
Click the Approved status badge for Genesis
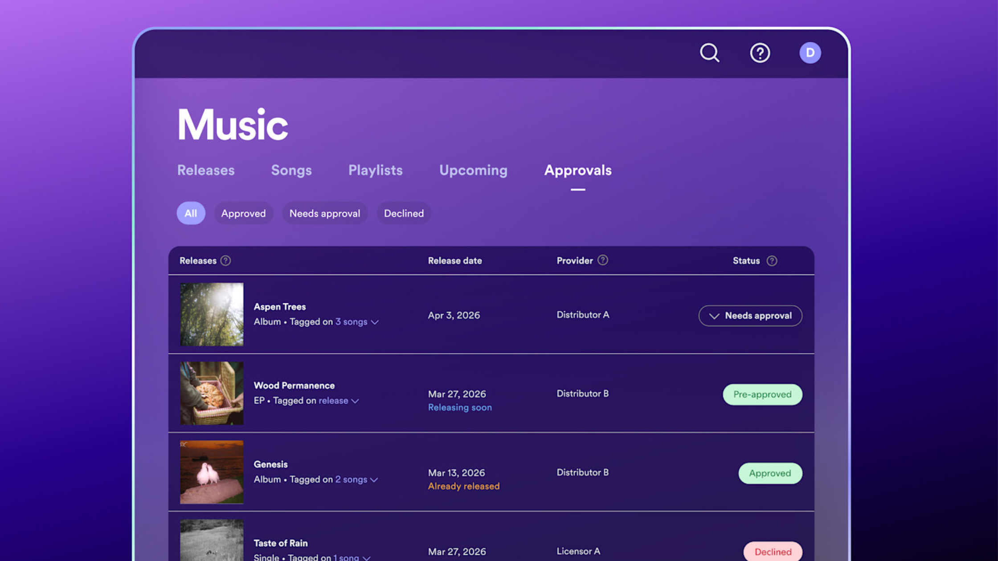[770, 473]
